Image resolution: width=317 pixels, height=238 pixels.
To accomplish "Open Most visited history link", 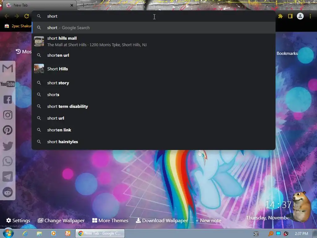I will tap(24, 52).
